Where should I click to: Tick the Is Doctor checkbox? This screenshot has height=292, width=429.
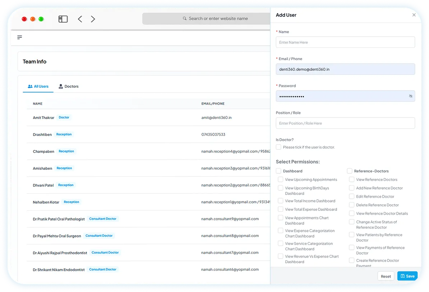click(278, 147)
